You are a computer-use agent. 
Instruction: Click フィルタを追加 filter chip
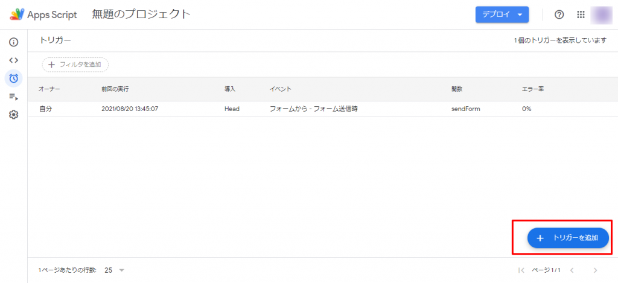75,64
